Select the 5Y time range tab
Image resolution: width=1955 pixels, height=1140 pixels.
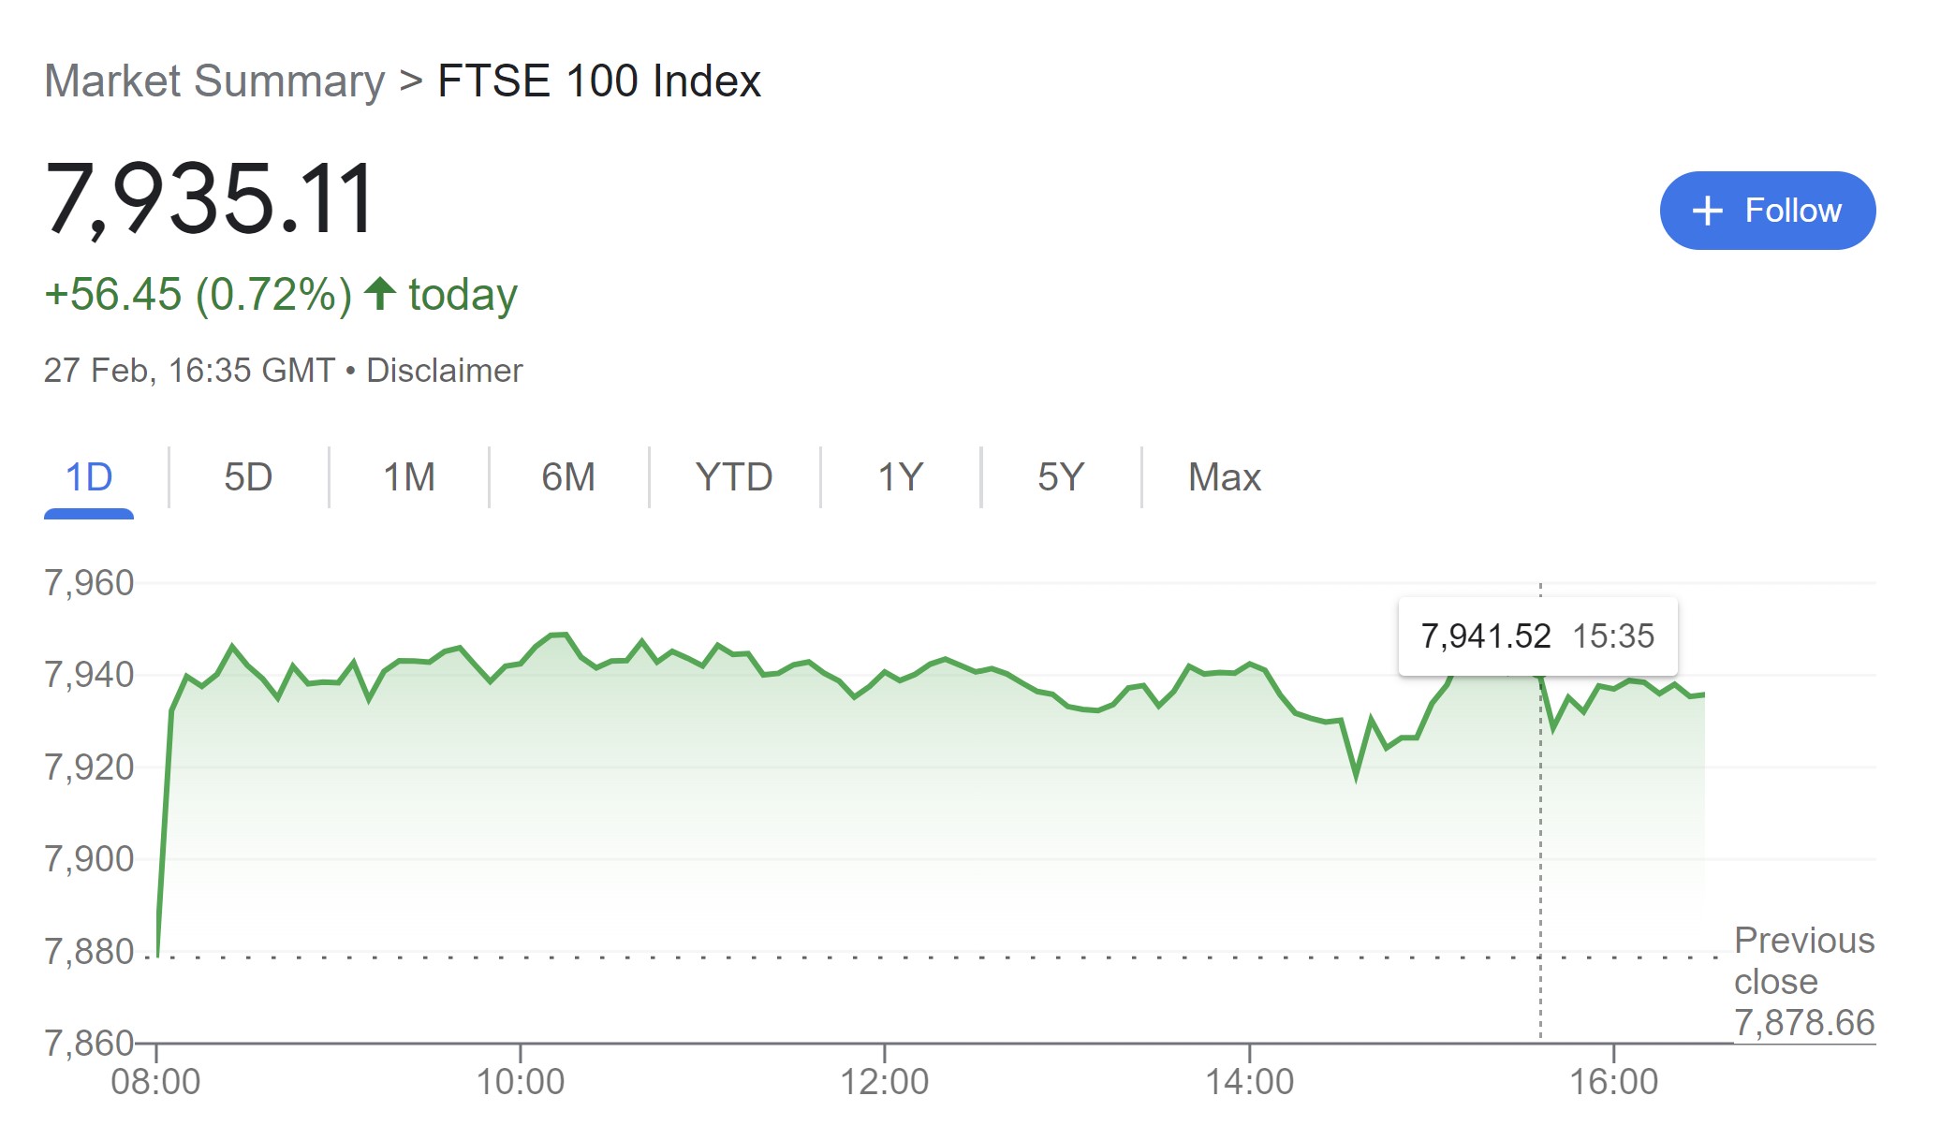(x=1061, y=477)
